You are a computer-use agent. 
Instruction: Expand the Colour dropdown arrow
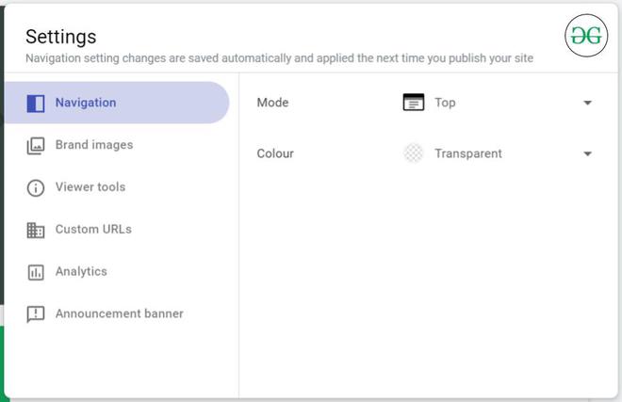(588, 153)
